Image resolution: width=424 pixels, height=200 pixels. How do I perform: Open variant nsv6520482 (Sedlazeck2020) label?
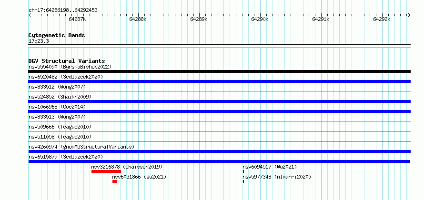click(66, 77)
